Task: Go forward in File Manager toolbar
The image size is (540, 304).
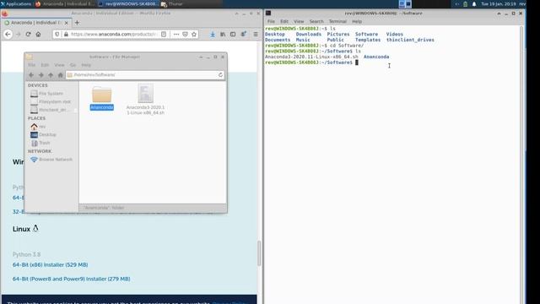Action: [x=41, y=75]
